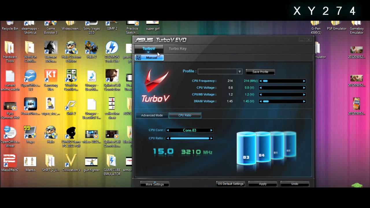The width and height of the screenshot is (370, 208).
Task: Open the Civilization V desktop shortcut
Action: tap(71, 163)
